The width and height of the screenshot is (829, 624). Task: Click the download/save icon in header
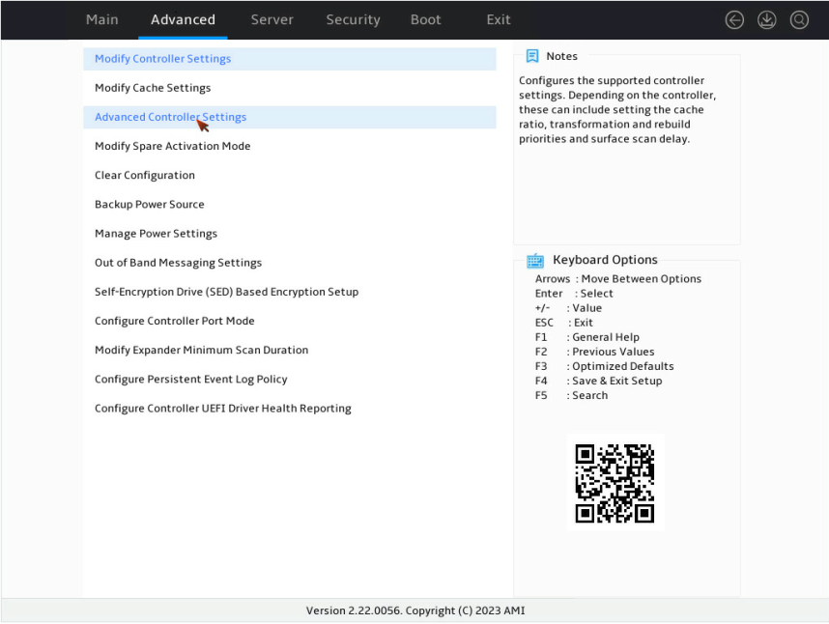(766, 20)
